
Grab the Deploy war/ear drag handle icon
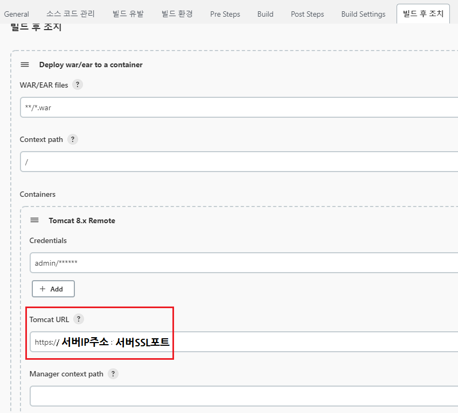click(x=25, y=65)
